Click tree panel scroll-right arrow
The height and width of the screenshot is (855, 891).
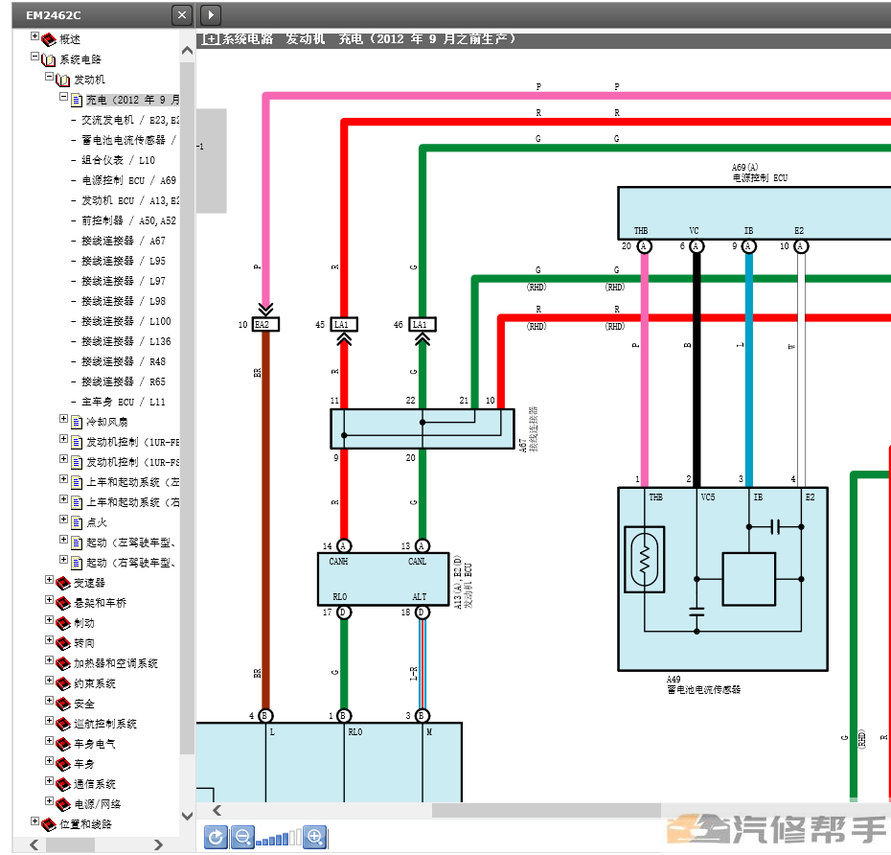pyautogui.click(x=158, y=844)
